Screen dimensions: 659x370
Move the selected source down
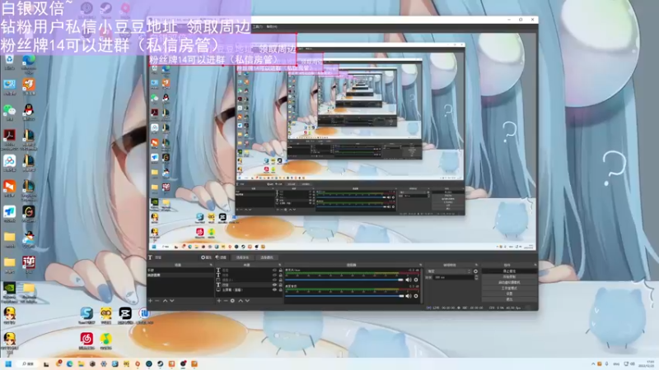tap(248, 300)
